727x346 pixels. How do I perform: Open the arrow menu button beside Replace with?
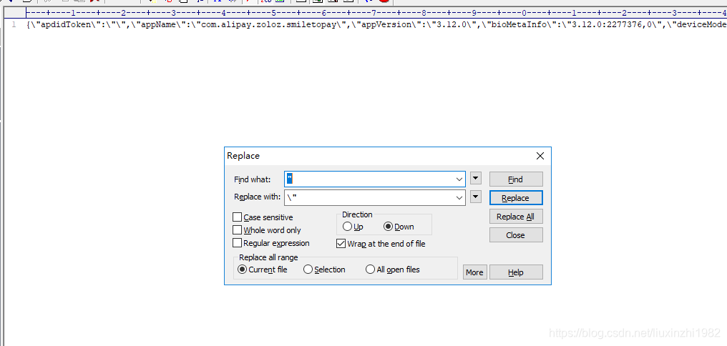click(476, 197)
